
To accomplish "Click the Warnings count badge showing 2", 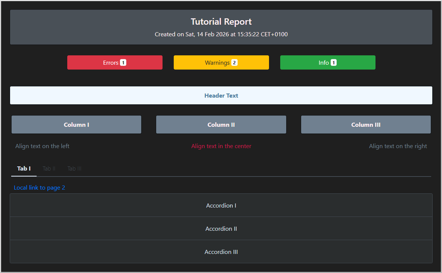I will tap(234, 62).
